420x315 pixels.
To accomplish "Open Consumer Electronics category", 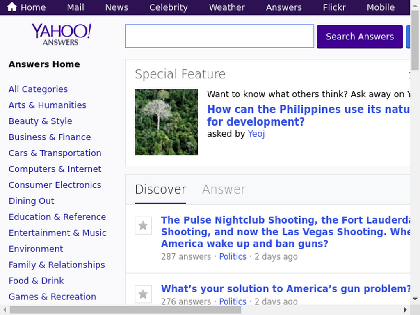I will pos(55,185).
